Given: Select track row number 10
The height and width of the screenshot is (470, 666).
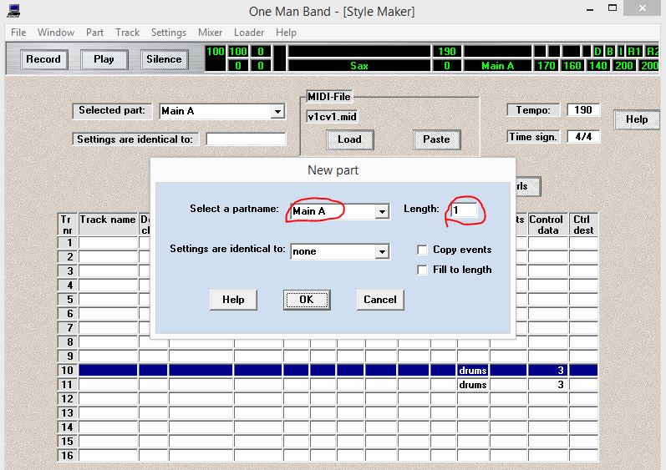Looking at the screenshot, I should point(68,371).
